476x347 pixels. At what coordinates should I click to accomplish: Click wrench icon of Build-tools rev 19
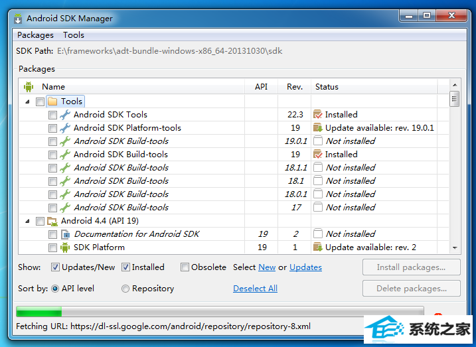(65, 155)
